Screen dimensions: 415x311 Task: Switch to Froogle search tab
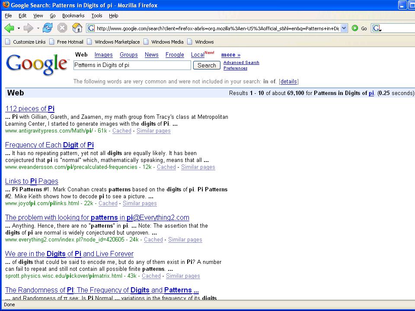tap(175, 55)
